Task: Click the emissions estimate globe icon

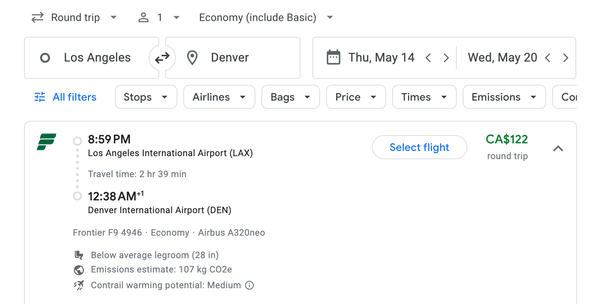Action: (79, 269)
